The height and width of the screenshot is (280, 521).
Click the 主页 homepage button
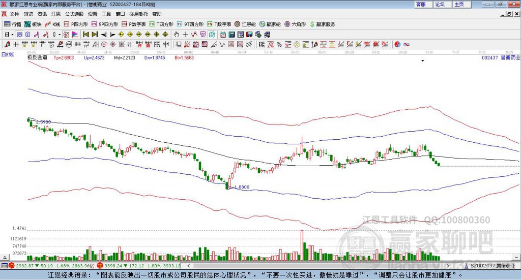click(462, 4)
